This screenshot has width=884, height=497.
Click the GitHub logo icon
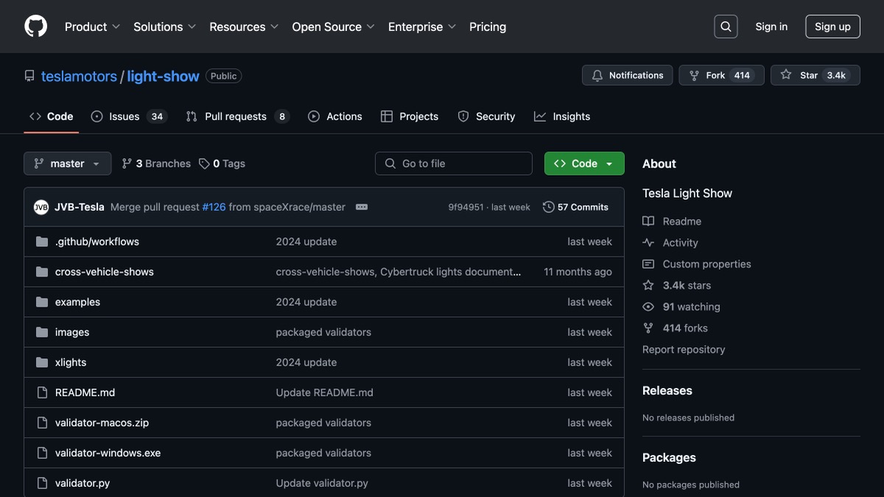tap(36, 27)
